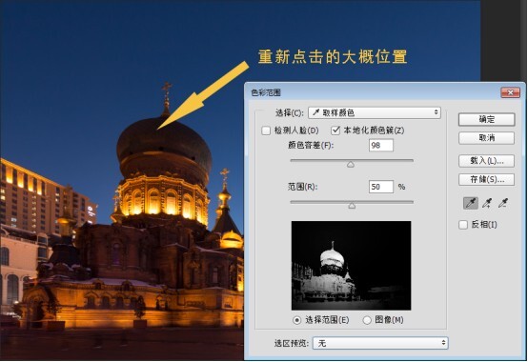The image size is (528, 362).
Task: Click the black-and-white selection preview
Action: click(352, 266)
